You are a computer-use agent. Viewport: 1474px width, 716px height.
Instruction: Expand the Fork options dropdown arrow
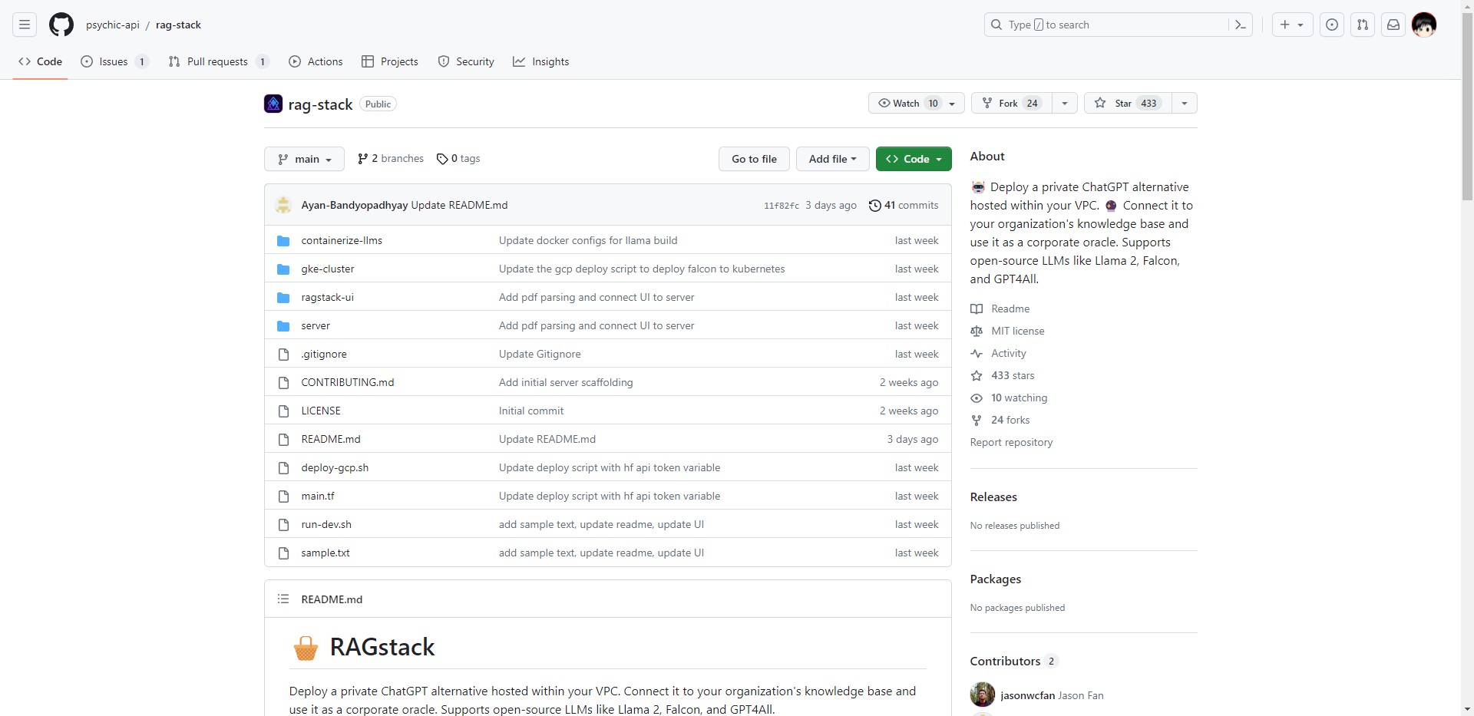1065,103
